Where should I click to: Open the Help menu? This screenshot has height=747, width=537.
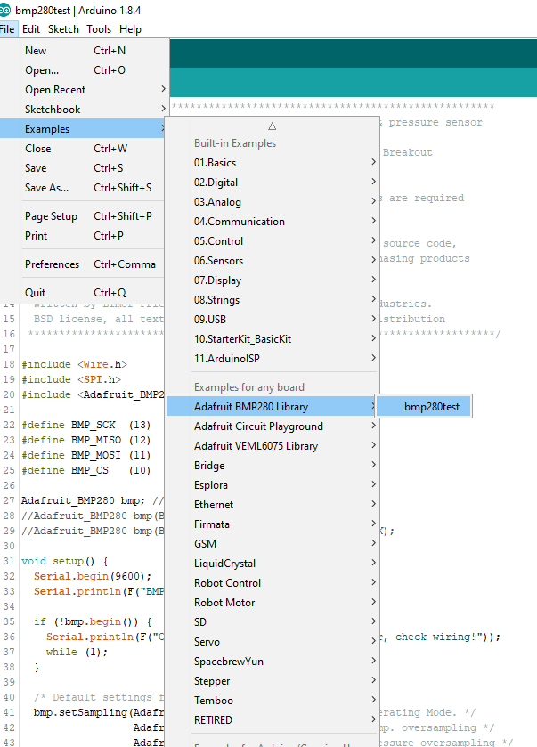pyautogui.click(x=130, y=29)
